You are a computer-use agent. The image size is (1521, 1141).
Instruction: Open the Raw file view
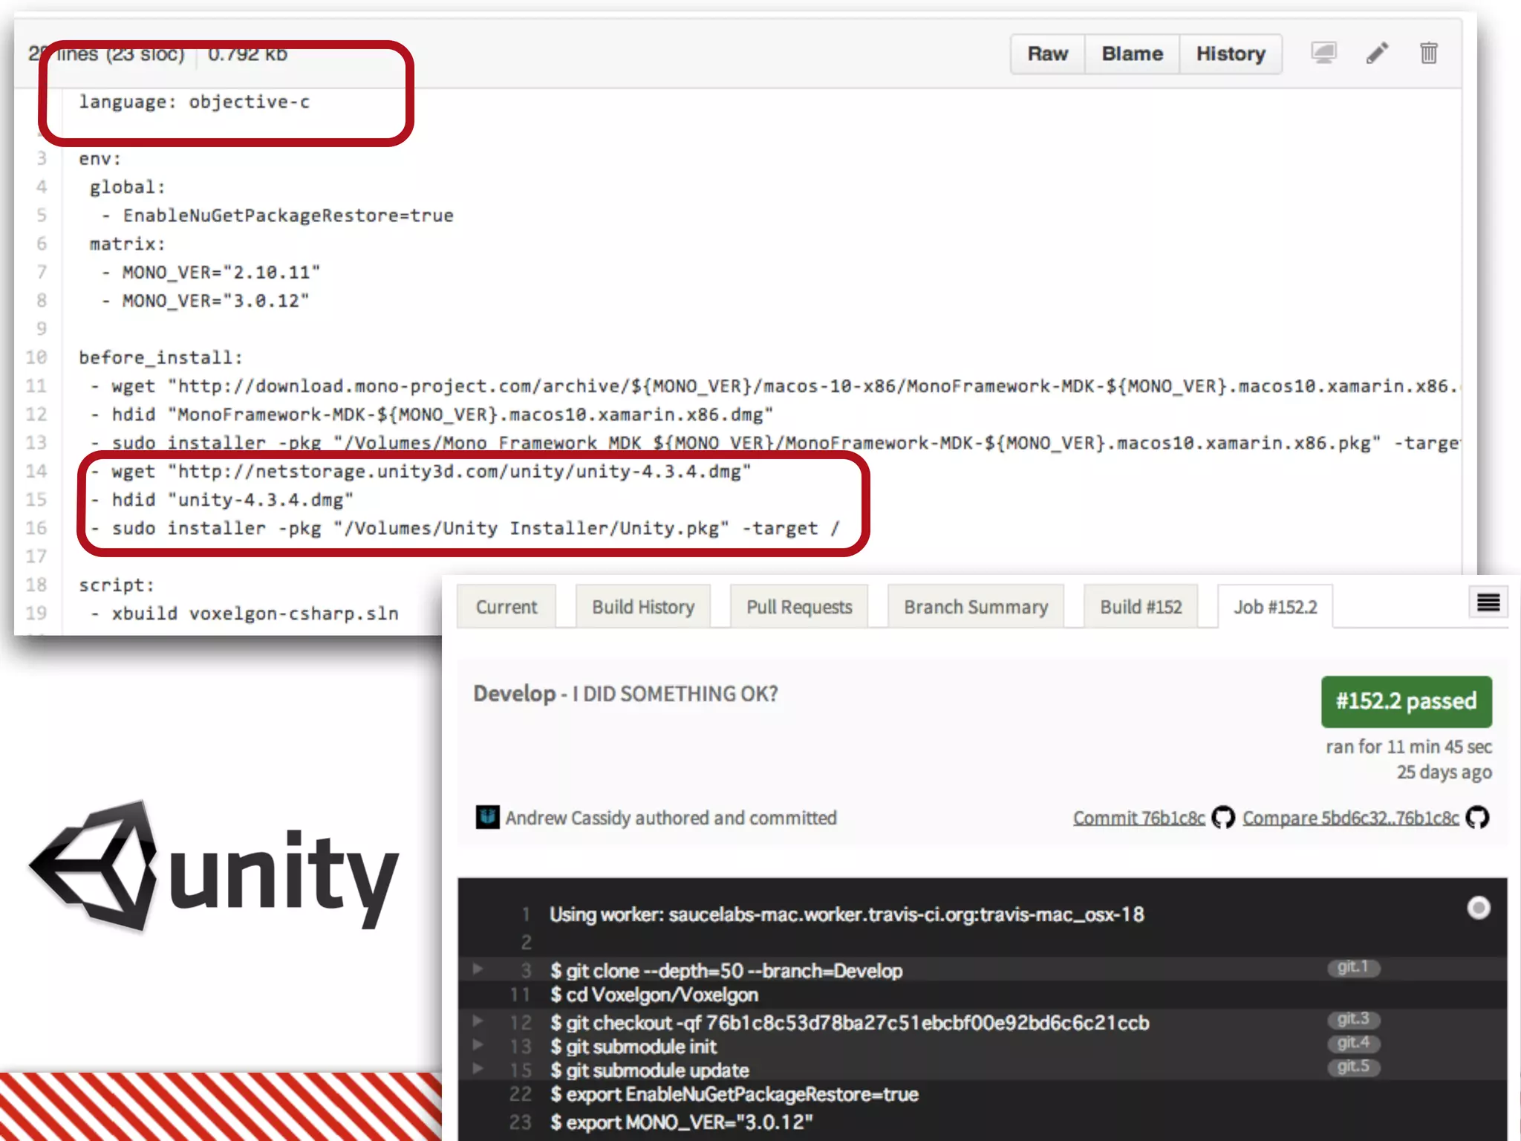(1047, 54)
